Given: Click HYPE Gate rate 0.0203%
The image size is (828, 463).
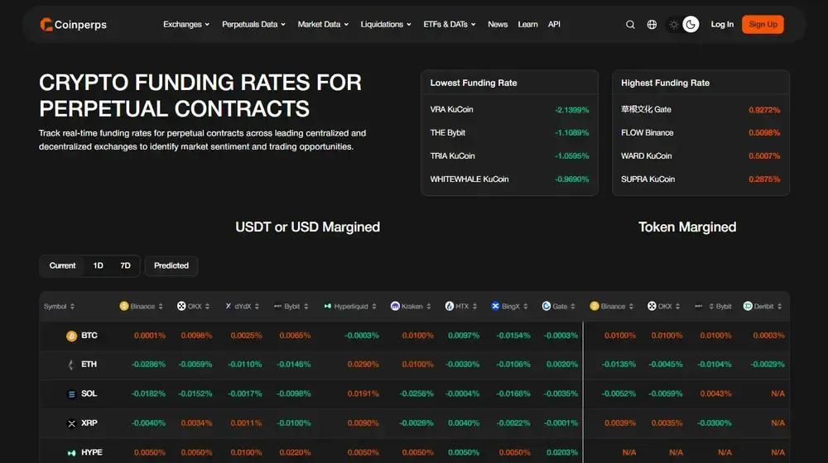Looking at the screenshot, I should 562,452.
